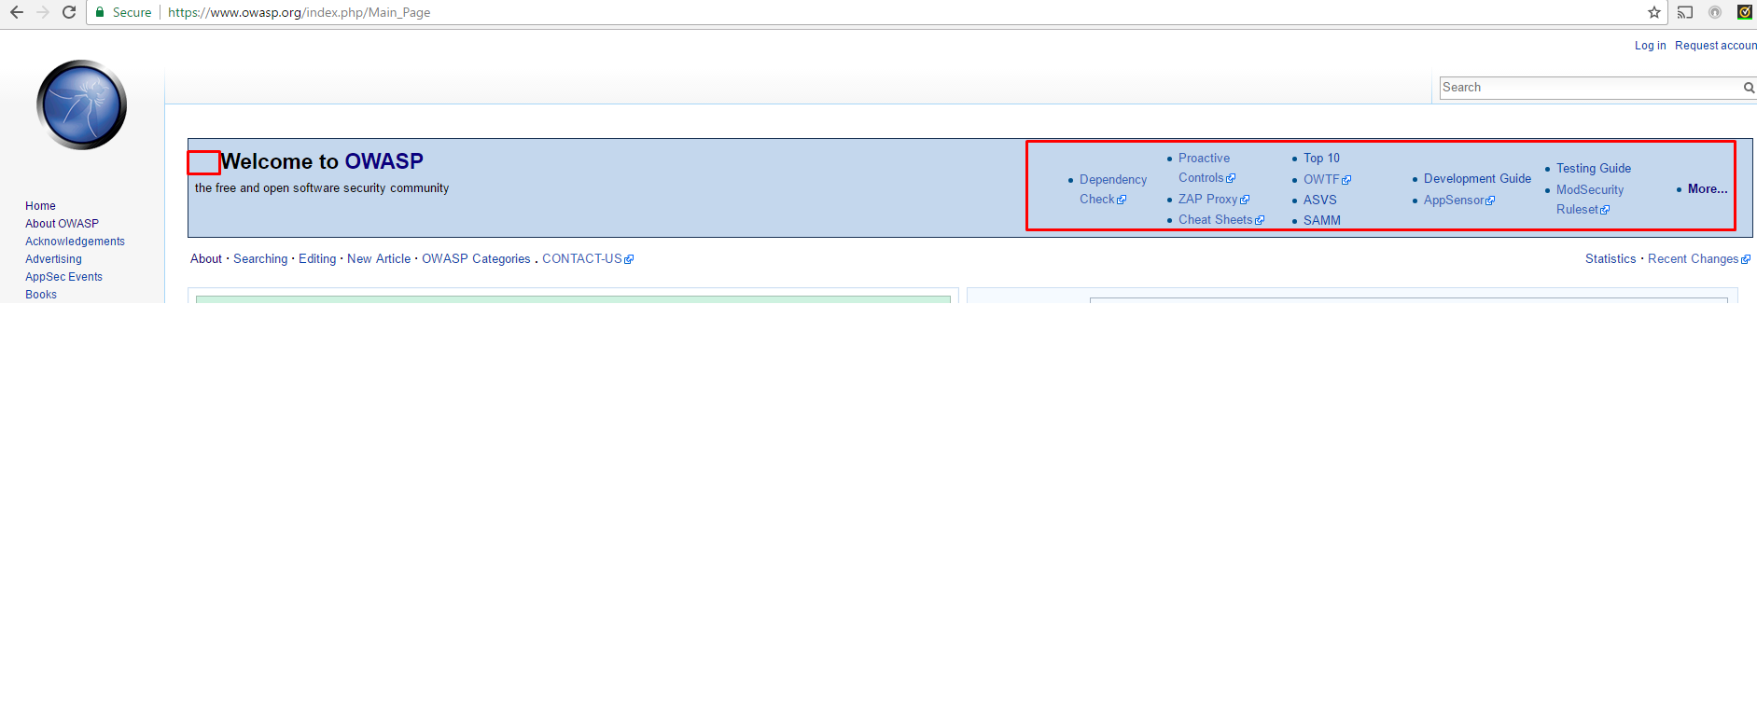Image resolution: width=1757 pixels, height=719 pixels.
Task: Click the OWASP wasp logo
Action: click(82, 104)
